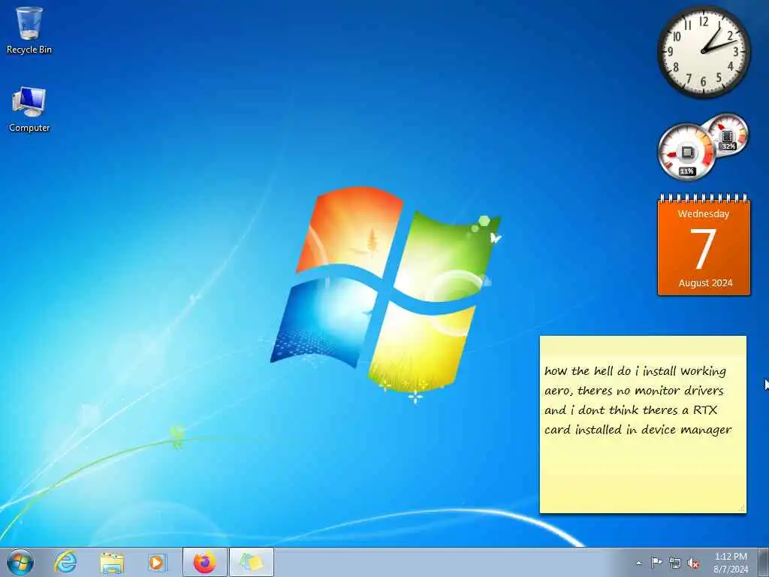
Task: Click the analog clock gadget
Action: coord(703,52)
